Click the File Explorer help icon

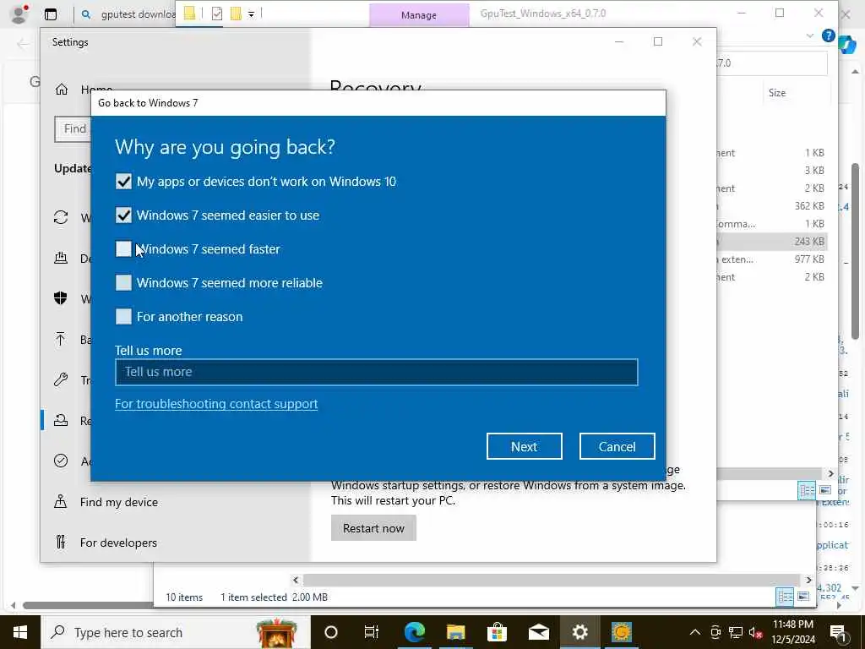coord(828,35)
